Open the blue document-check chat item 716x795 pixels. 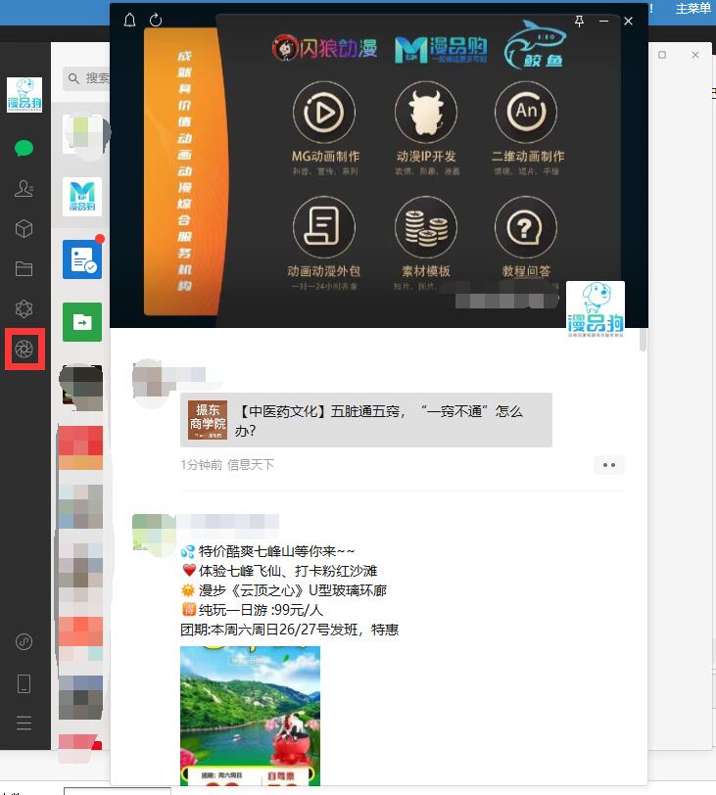[x=82, y=259]
